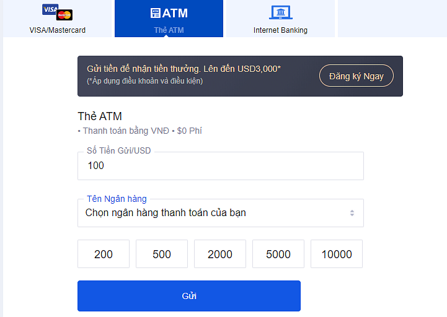Switch to the VISA/Mastercard tab label
Viewport: 447px width, 317px height.
pyautogui.click(x=57, y=30)
